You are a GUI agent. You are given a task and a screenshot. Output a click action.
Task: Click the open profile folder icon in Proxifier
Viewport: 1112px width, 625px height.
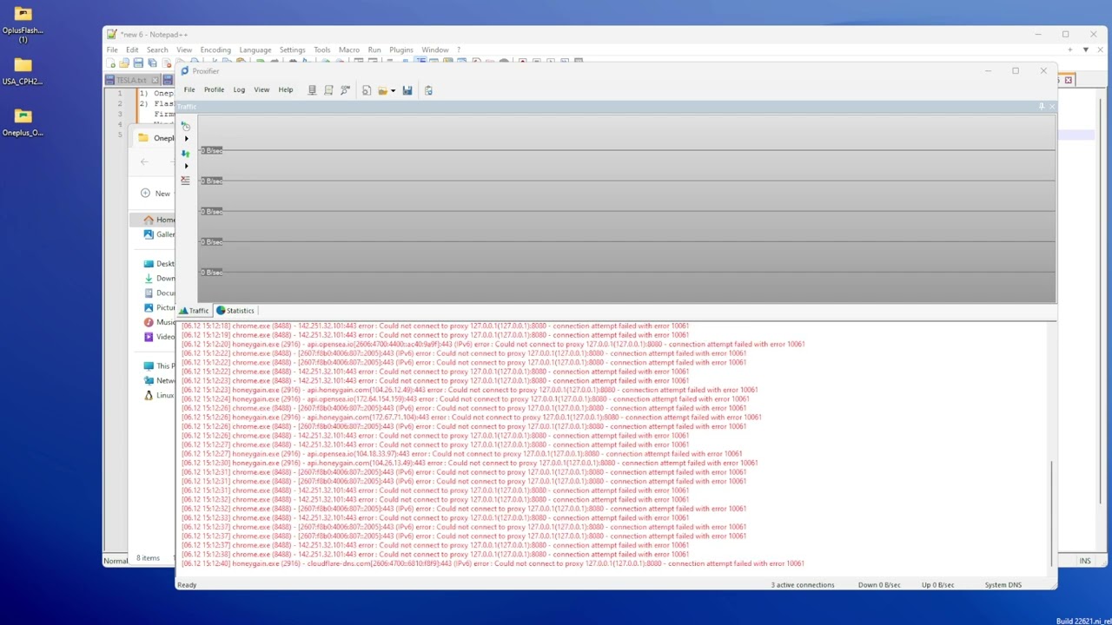(x=382, y=90)
